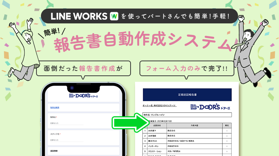Image resolution: width=279 pixels, height=156 pixels.
Task: Click the 物件名 サンプルハイツ box on report
Action: [187, 115]
